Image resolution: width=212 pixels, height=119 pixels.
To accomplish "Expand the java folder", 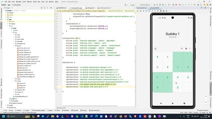I will coord(12,30).
